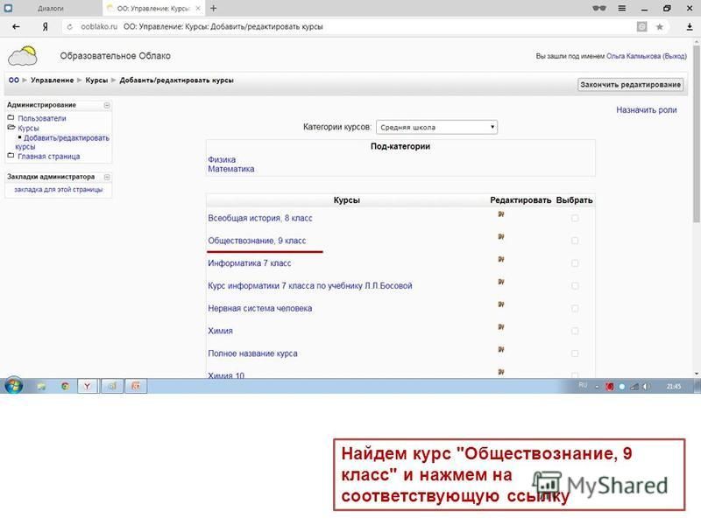Check the Информатика 7 класс box
Viewport: 701px width, 525px height.
575,263
